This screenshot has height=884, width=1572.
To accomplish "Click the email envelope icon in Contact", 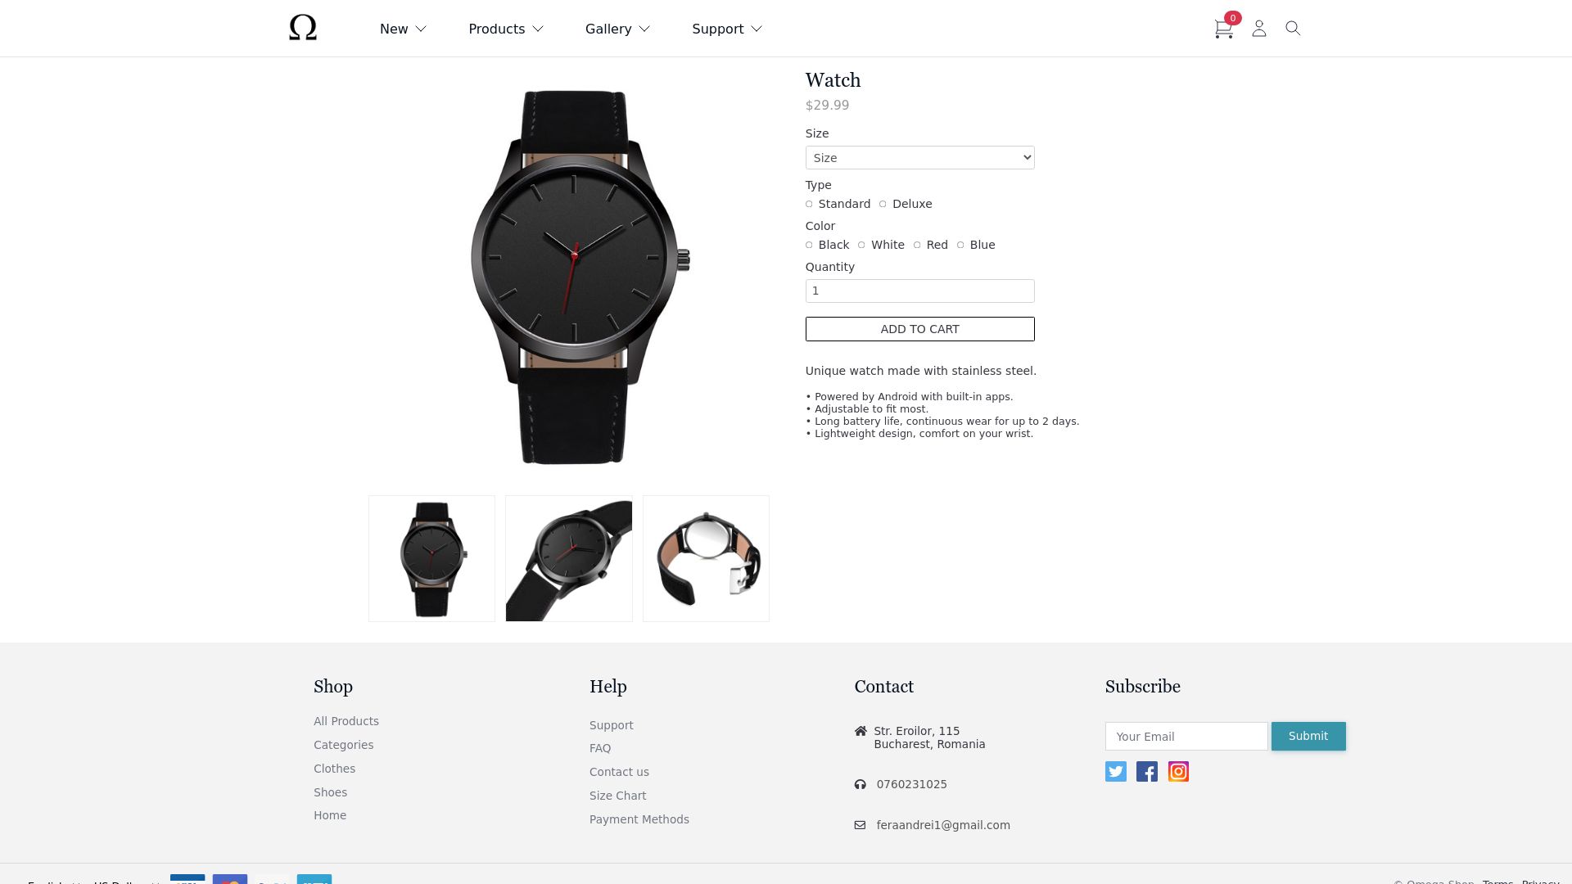I will coord(860,825).
